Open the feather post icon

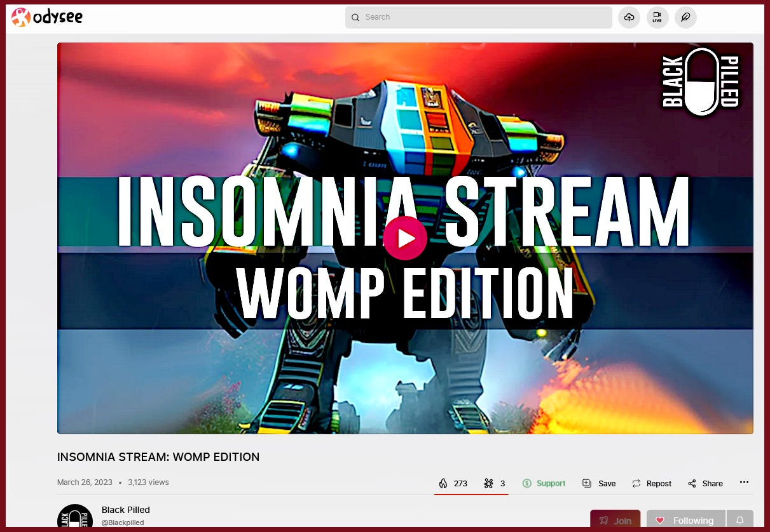[685, 17]
